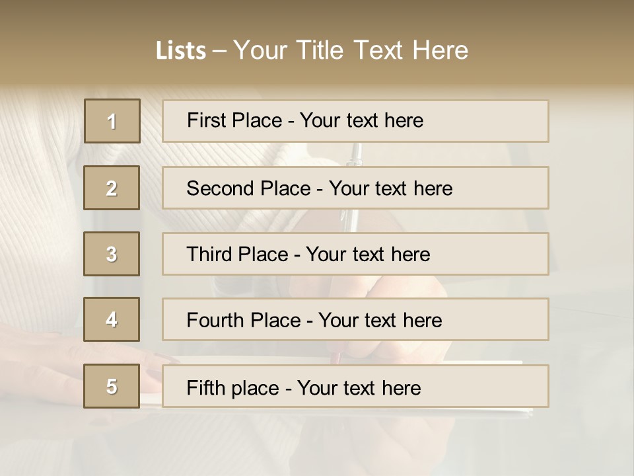
Task: Select the number 2 box
Action: click(x=112, y=188)
